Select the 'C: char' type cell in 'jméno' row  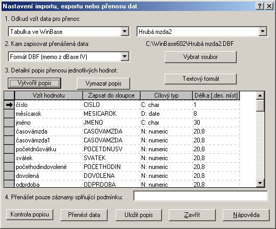point(166,123)
